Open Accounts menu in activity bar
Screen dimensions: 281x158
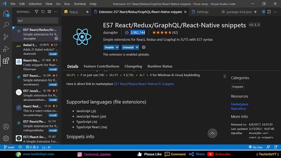click(x=6, y=127)
